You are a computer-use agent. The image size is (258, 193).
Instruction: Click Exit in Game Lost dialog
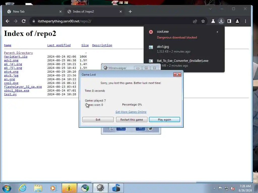coord(98,120)
